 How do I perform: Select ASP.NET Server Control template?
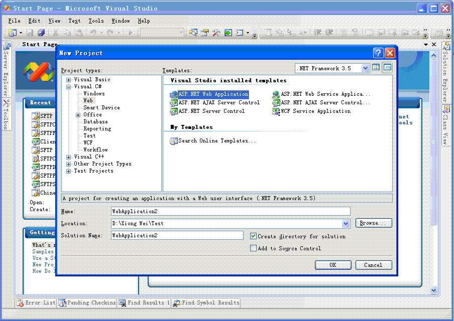(x=207, y=111)
